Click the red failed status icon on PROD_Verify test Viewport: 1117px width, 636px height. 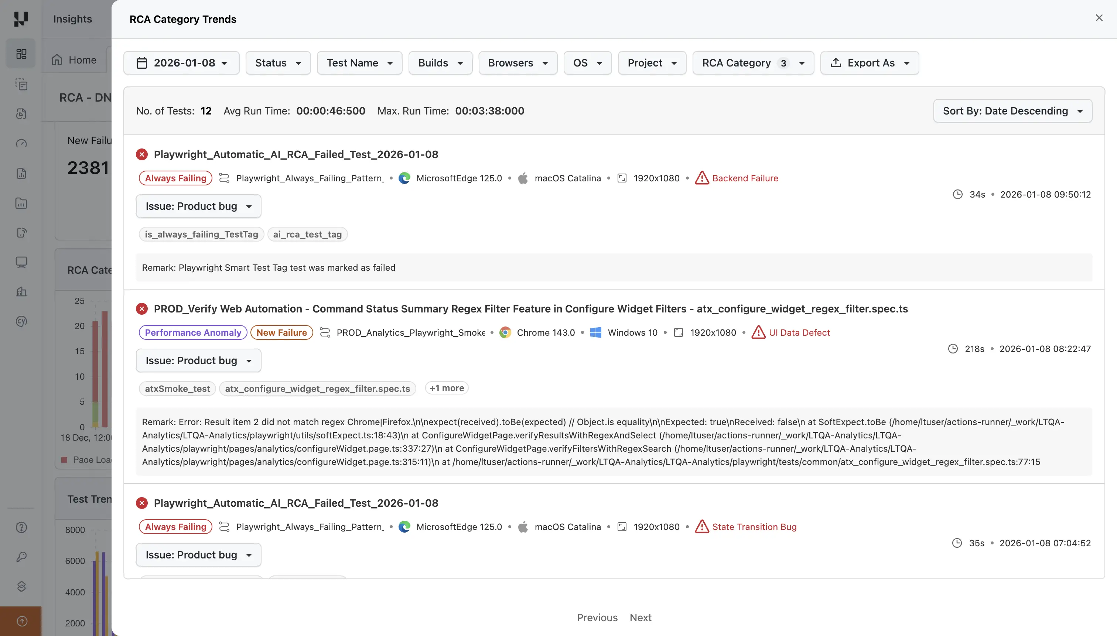click(x=141, y=309)
